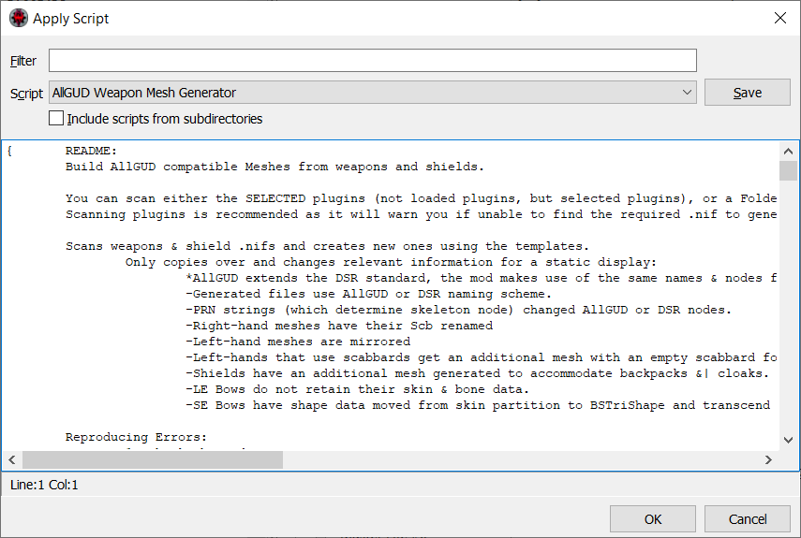The image size is (801, 538).
Task: Cancel the Apply Script dialog
Action: click(747, 519)
